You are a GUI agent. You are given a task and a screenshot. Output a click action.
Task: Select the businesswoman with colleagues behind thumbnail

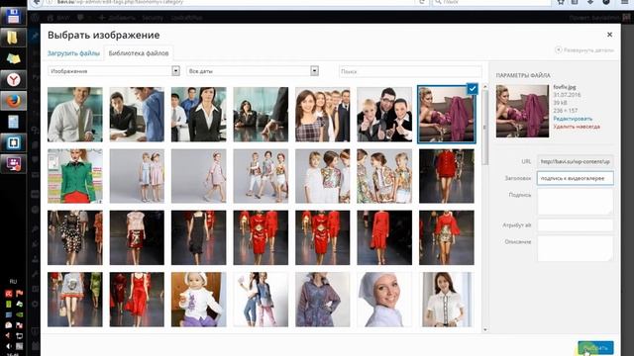[199, 115]
